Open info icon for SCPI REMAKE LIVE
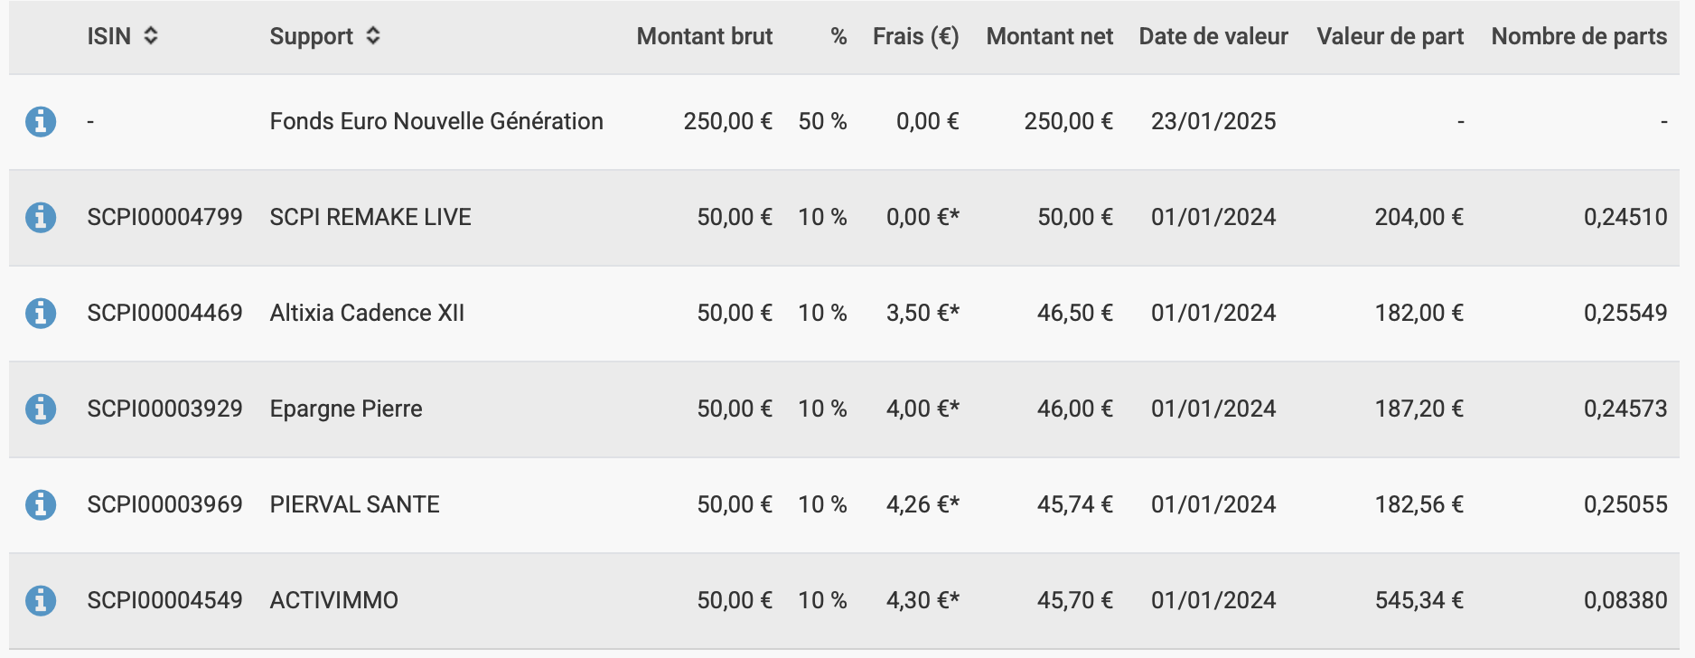This screenshot has height=658, width=1695. click(x=41, y=217)
